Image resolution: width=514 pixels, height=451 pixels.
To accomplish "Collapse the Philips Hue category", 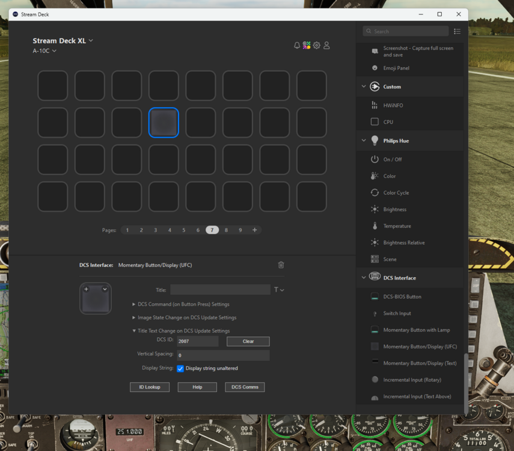I will (364, 141).
